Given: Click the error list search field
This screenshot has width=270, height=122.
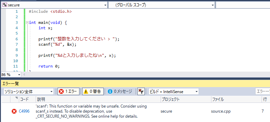Looking at the screenshot, I should point(263,91).
